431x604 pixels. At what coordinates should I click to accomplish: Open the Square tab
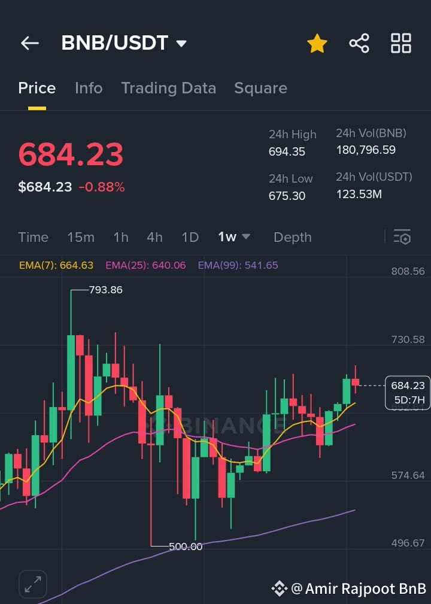pyautogui.click(x=260, y=88)
